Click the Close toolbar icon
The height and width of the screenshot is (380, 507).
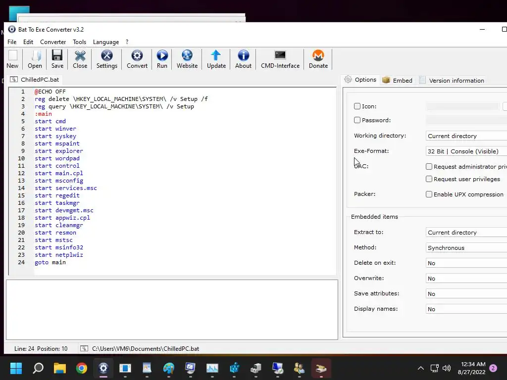[80, 59]
